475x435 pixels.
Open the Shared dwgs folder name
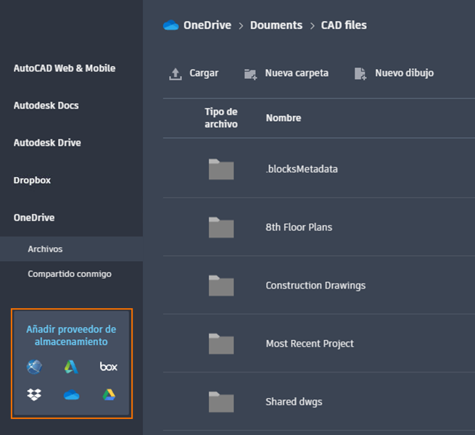[294, 402]
